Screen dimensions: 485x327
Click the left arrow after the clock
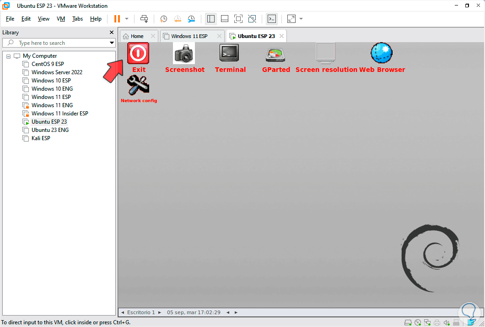pyautogui.click(x=228, y=312)
